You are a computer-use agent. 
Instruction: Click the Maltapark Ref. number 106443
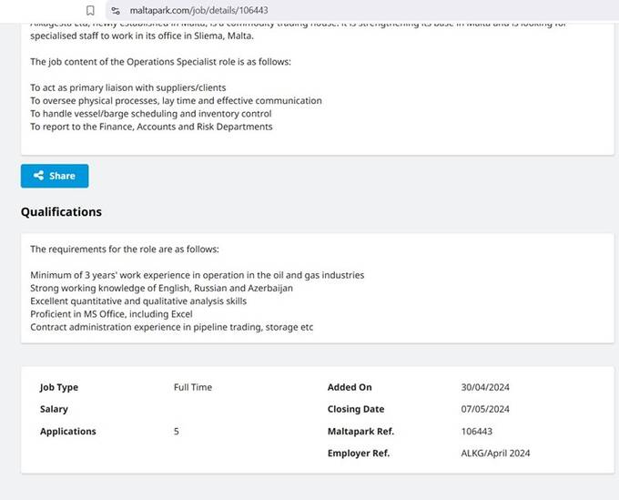tap(476, 432)
